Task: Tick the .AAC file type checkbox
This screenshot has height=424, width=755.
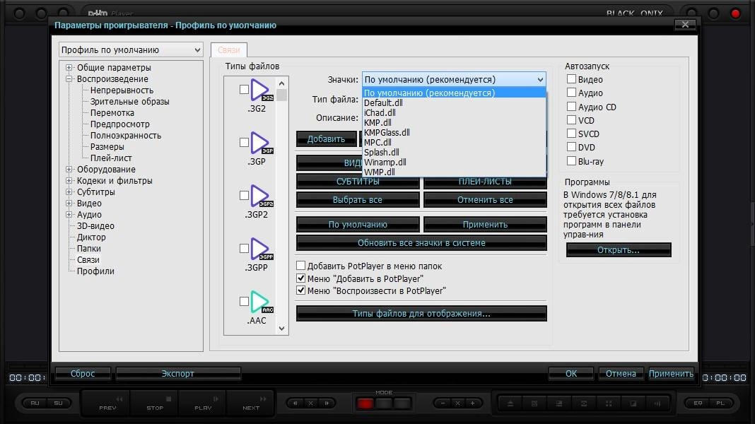Action: click(x=244, y=301)
